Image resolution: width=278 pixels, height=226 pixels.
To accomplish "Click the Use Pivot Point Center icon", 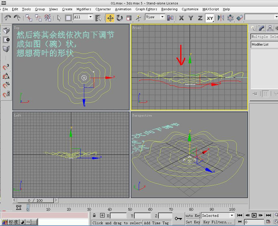I will point(170,18).
